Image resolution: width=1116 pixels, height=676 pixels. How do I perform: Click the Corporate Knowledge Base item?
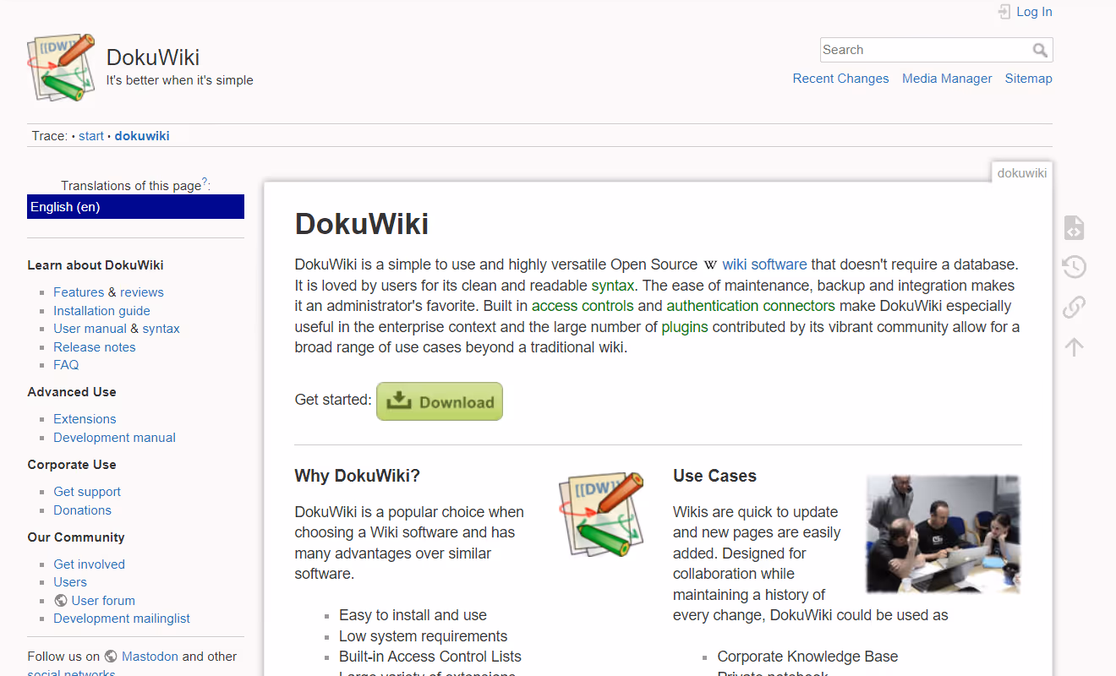point(807,657)
